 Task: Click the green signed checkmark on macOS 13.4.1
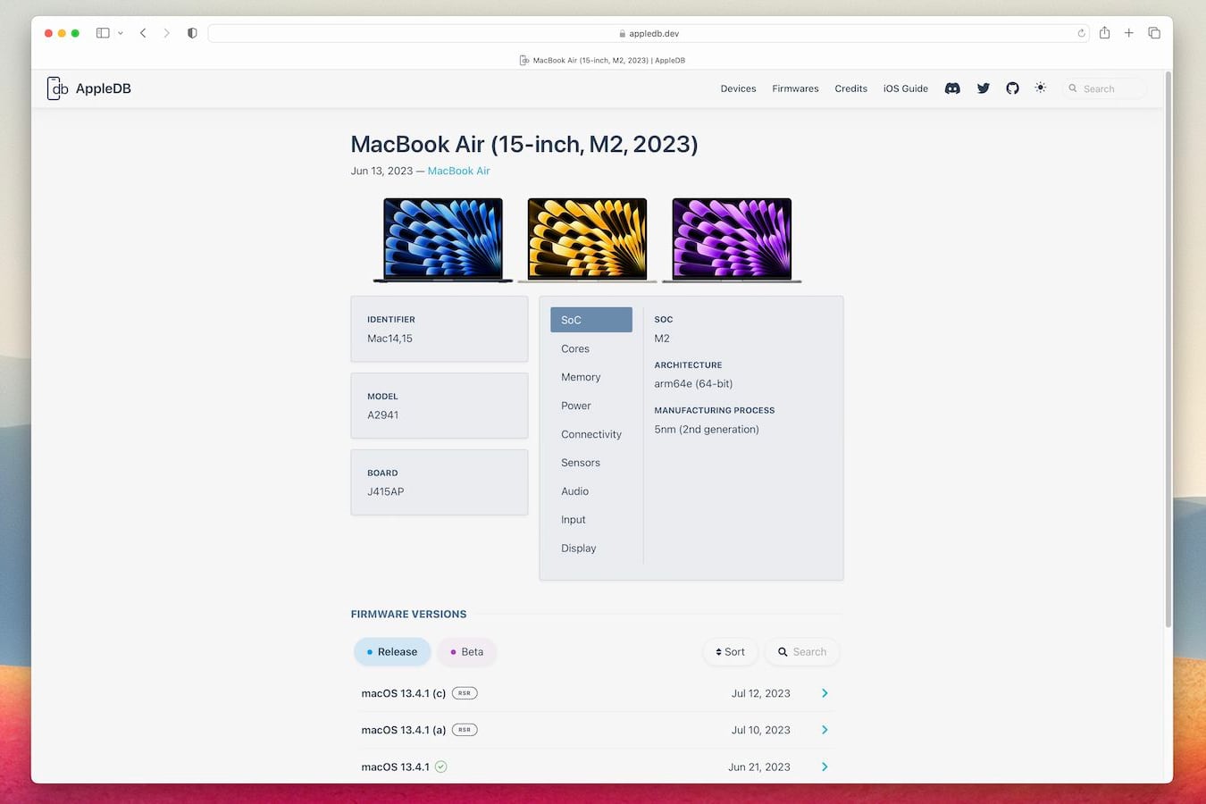[440, 766]
